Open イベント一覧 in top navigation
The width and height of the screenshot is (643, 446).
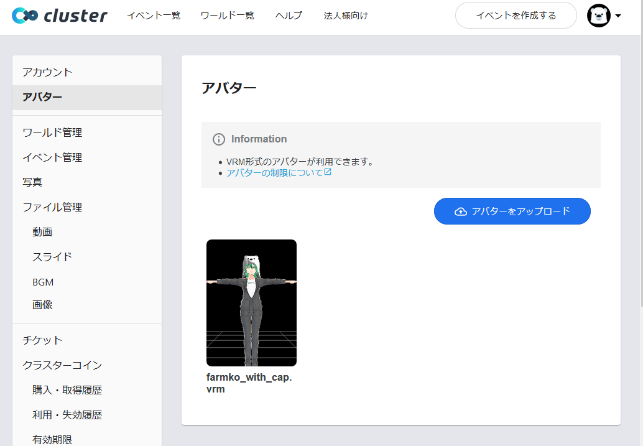point(154,16)
